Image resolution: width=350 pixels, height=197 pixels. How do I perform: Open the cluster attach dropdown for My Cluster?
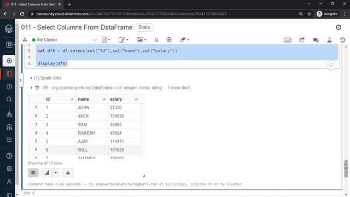(x=95, y=40)
